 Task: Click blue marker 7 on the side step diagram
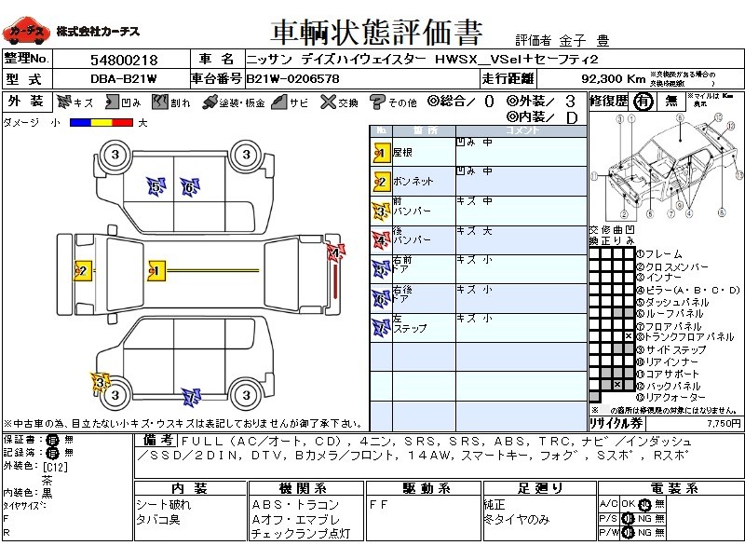click(191, 397)
